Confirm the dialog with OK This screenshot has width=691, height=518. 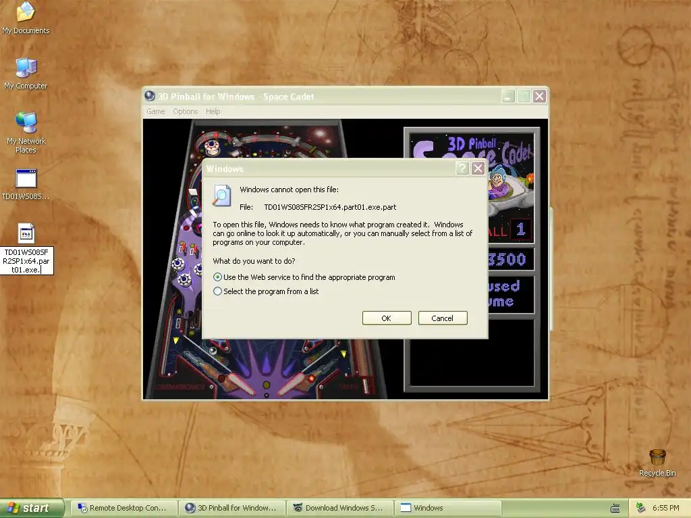point(387,318)
